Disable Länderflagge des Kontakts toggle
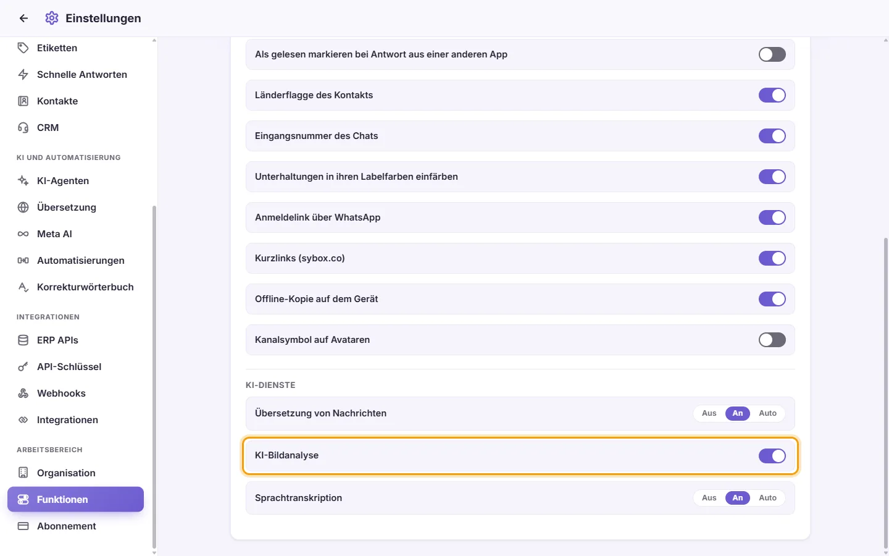Screen dimensions: 889x556 tap(772, 95)
